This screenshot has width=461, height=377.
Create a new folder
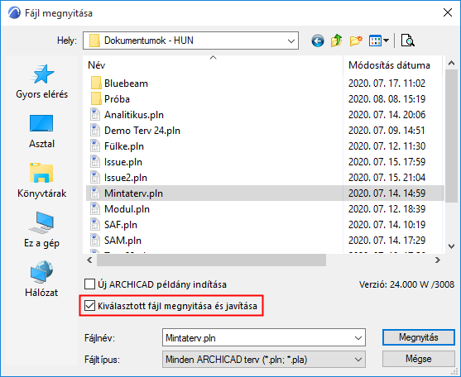pos(356,41)
